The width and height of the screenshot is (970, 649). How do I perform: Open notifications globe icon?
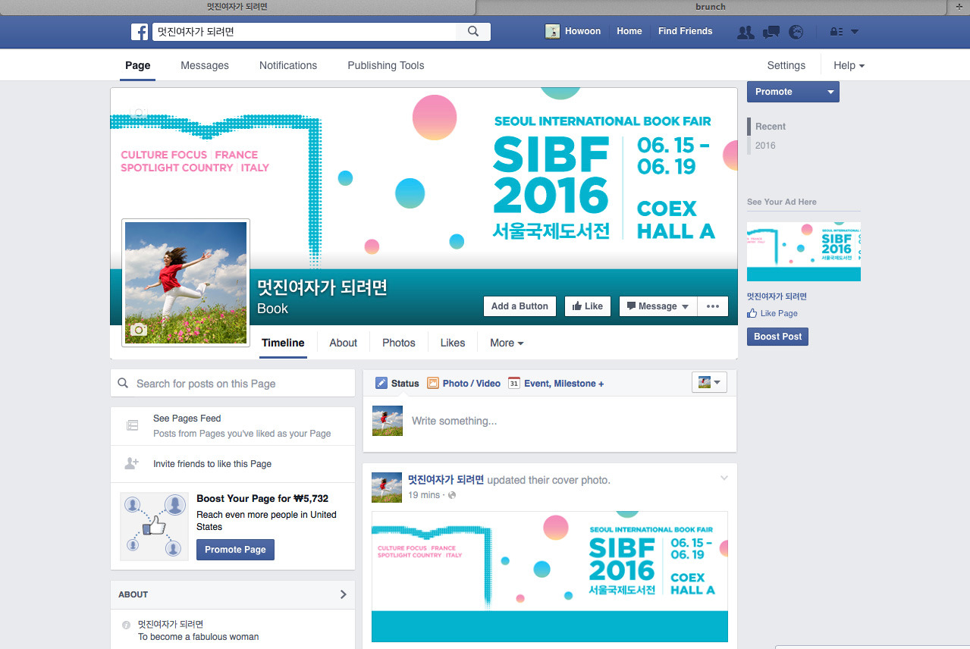click(x=796, y=32)
